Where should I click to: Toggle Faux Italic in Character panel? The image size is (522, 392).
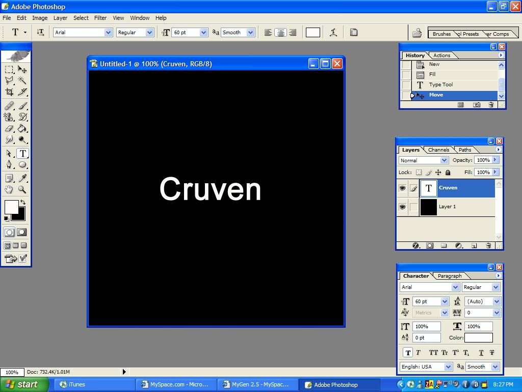(419, 353)
